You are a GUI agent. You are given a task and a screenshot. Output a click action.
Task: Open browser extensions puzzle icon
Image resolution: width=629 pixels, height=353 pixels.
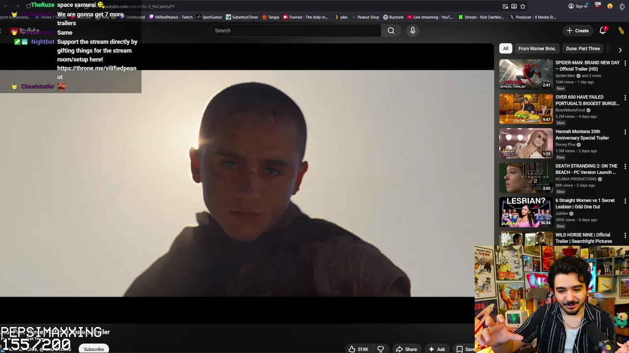622,6
